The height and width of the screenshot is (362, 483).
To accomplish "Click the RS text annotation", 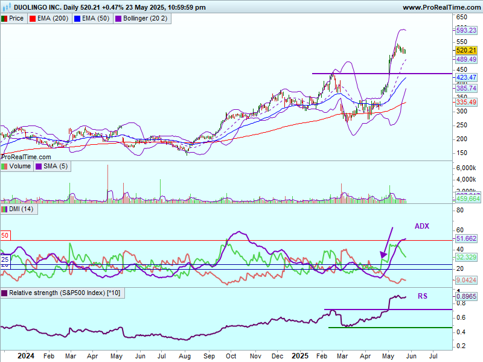I will [423, 296].
